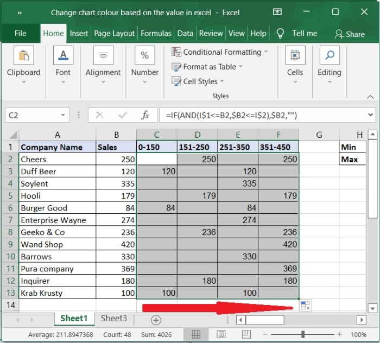The height and width of the screenshot is (343, 380).
Task: Open the Alignment group icon
Action: coord(103,56)
